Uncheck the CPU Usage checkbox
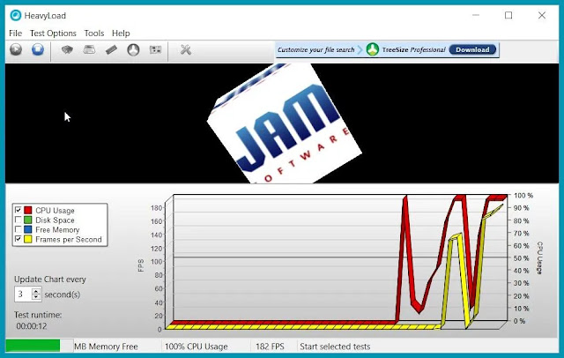The height and width of the screenshot is (358, 564). pyautogui.click(x=18, y=210)
